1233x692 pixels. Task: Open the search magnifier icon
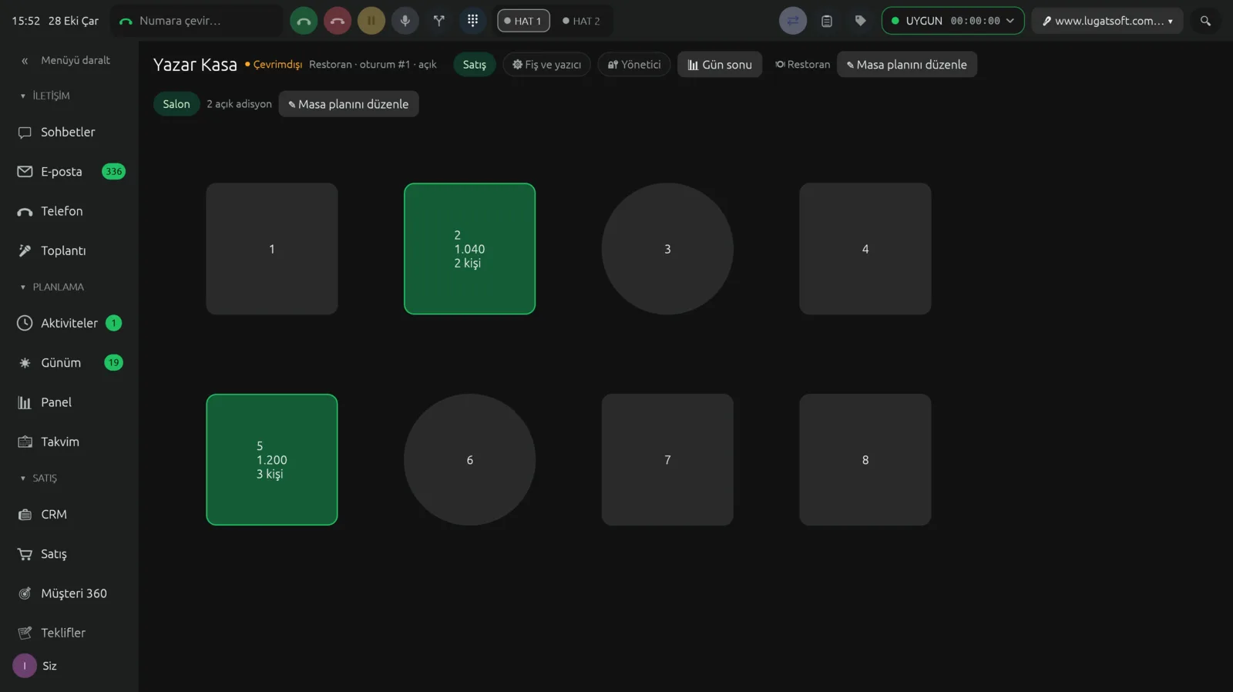click(1206, 21)
